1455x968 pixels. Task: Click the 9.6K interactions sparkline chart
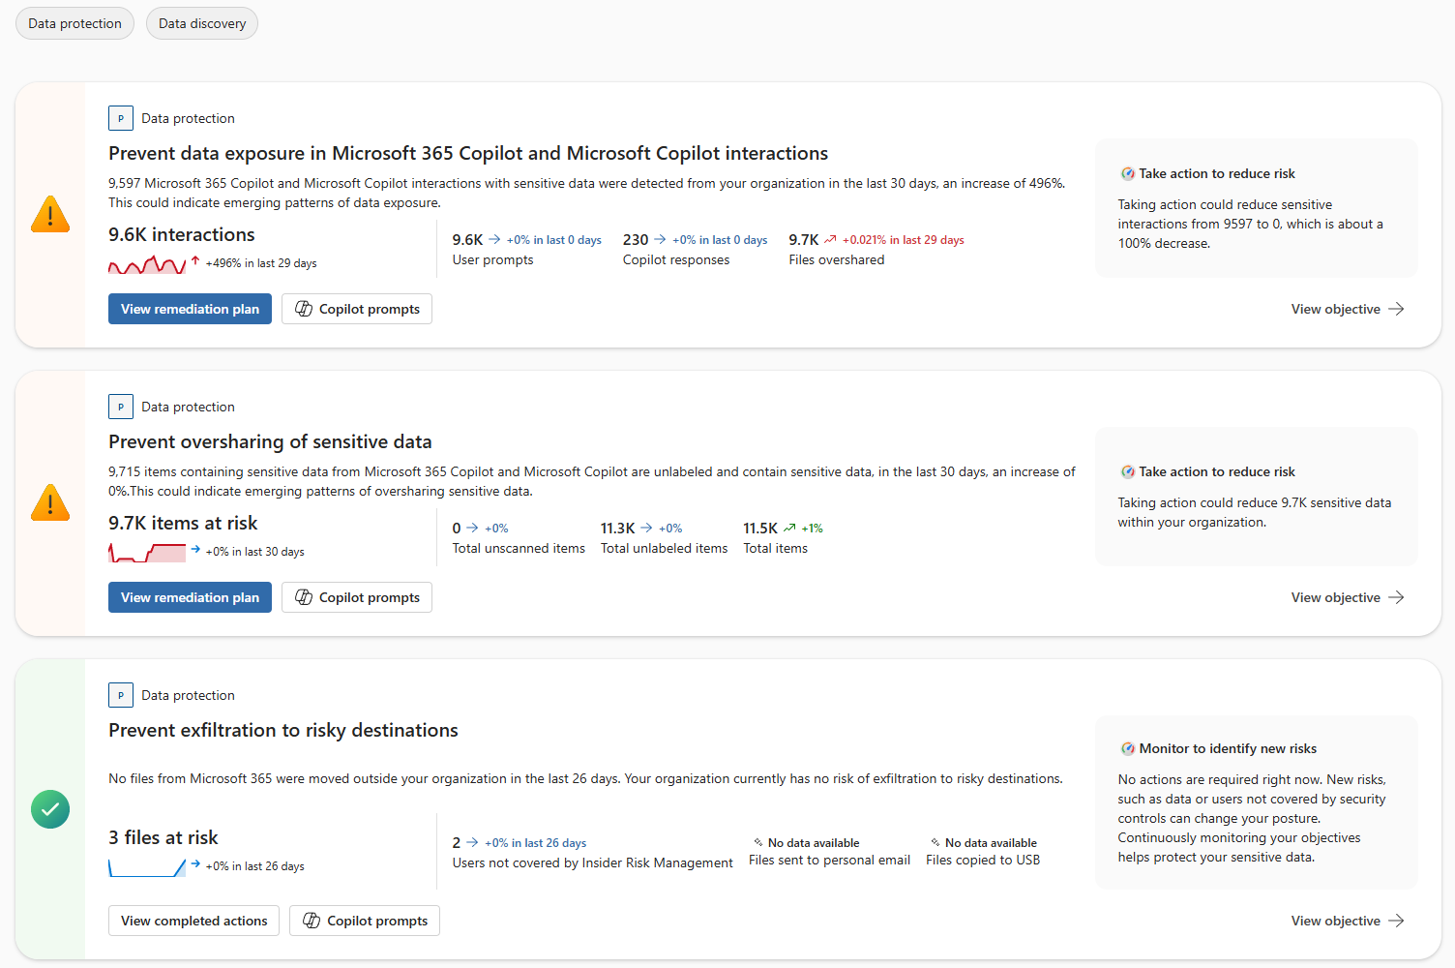(x=147, y=264)
